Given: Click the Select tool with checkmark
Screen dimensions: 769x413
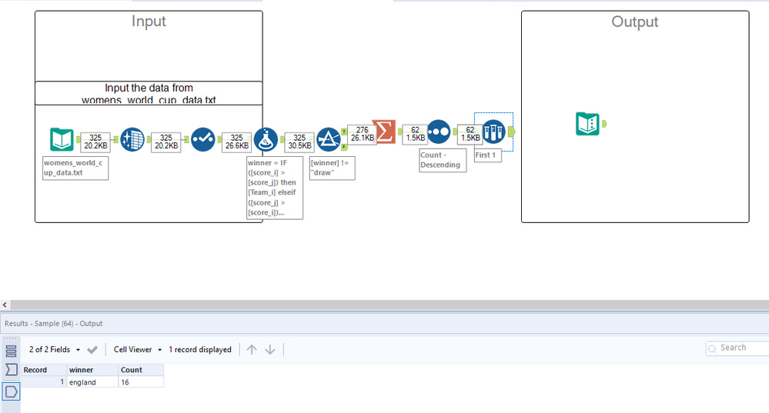Looking at the screenshot, I should (x=203, y=140).
